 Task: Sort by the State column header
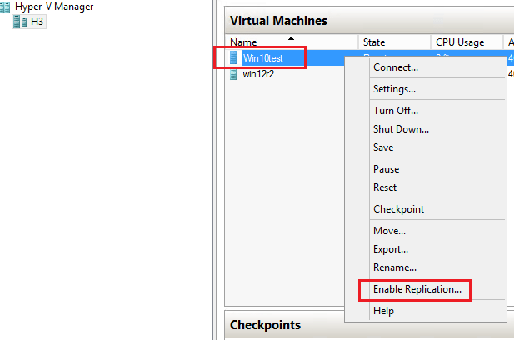click(394, 42)
